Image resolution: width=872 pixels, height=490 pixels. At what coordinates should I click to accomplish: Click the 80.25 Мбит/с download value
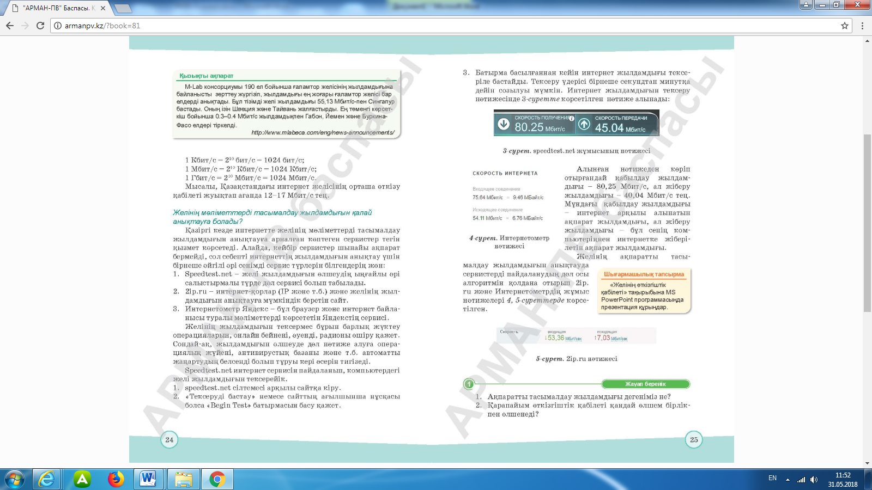[540, 127]
